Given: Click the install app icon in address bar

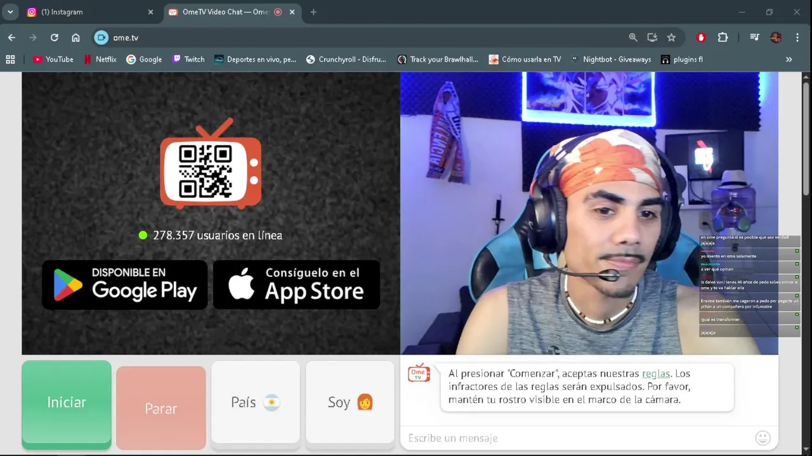Looking at the screenshot, I should click(652, 37).
